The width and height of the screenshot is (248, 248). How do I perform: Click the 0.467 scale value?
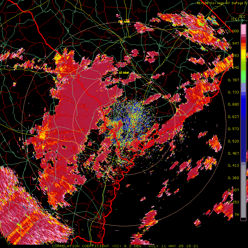tap(233, 153)
